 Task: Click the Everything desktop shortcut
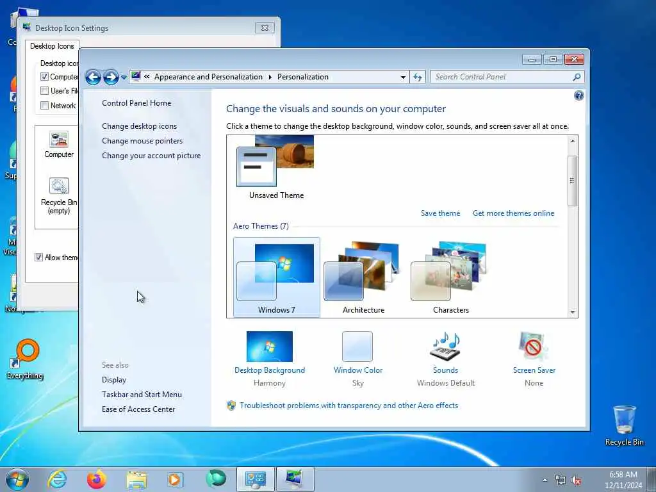pyautogui.click(x=25, y=359)
